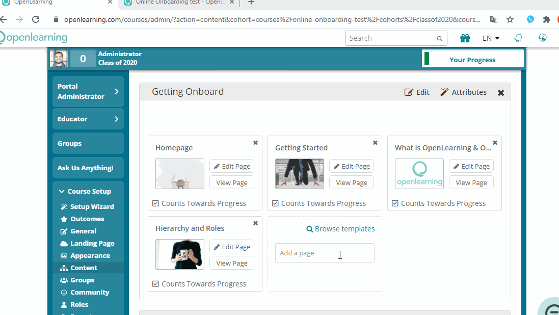Open the browser extensions puzzle icon
This screenshot has height=315, width=559.
click(547, 19)
